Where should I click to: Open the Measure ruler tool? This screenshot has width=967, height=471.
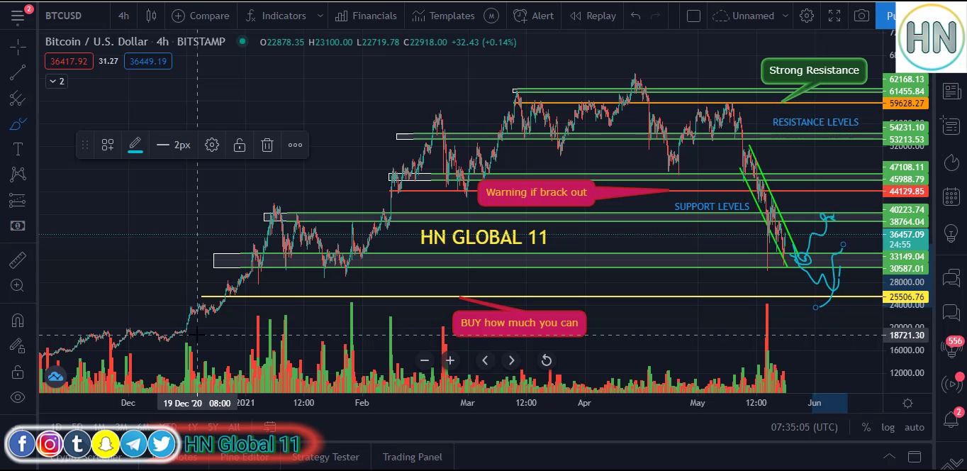tap(18, 260)
